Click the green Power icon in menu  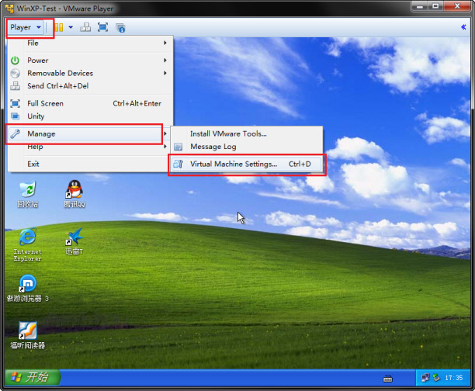pos(15,61)
